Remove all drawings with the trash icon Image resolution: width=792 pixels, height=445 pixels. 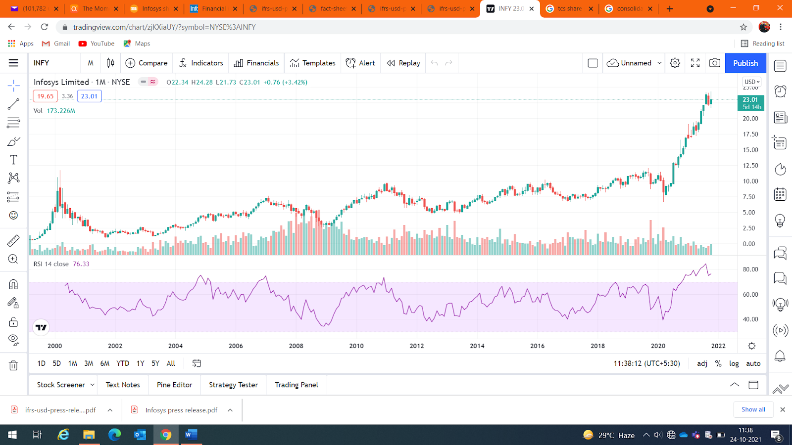[x=13, y=365]
